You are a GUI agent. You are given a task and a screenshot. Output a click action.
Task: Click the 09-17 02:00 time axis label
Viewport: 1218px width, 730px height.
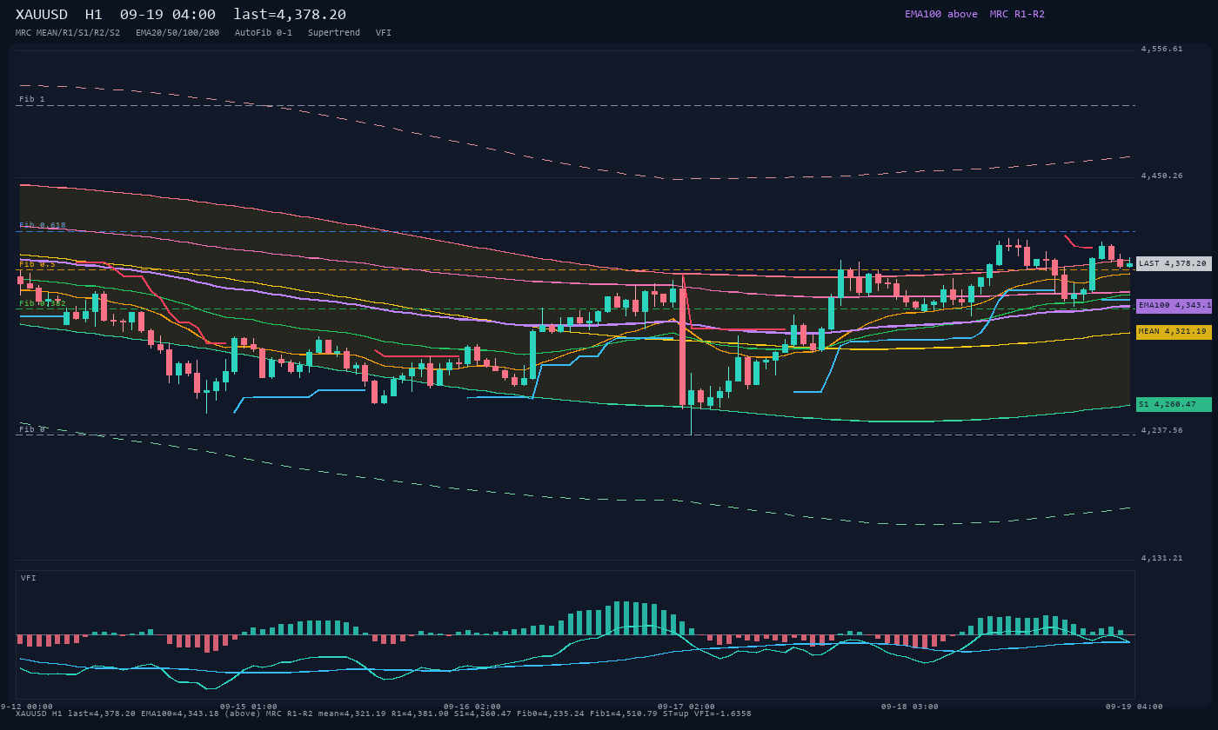pyautogui.click(x=686, y=707)
